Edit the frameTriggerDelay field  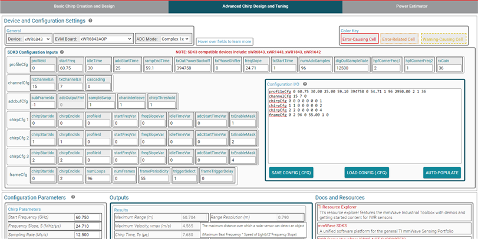[217, 178]
